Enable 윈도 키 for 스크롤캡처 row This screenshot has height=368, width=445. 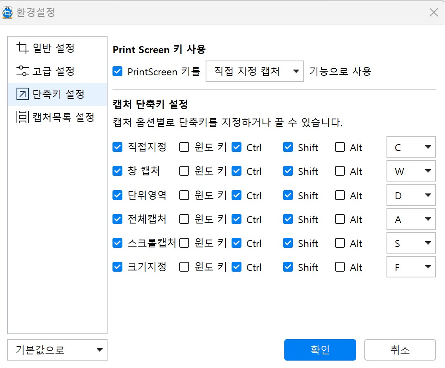tap(184, 243)
